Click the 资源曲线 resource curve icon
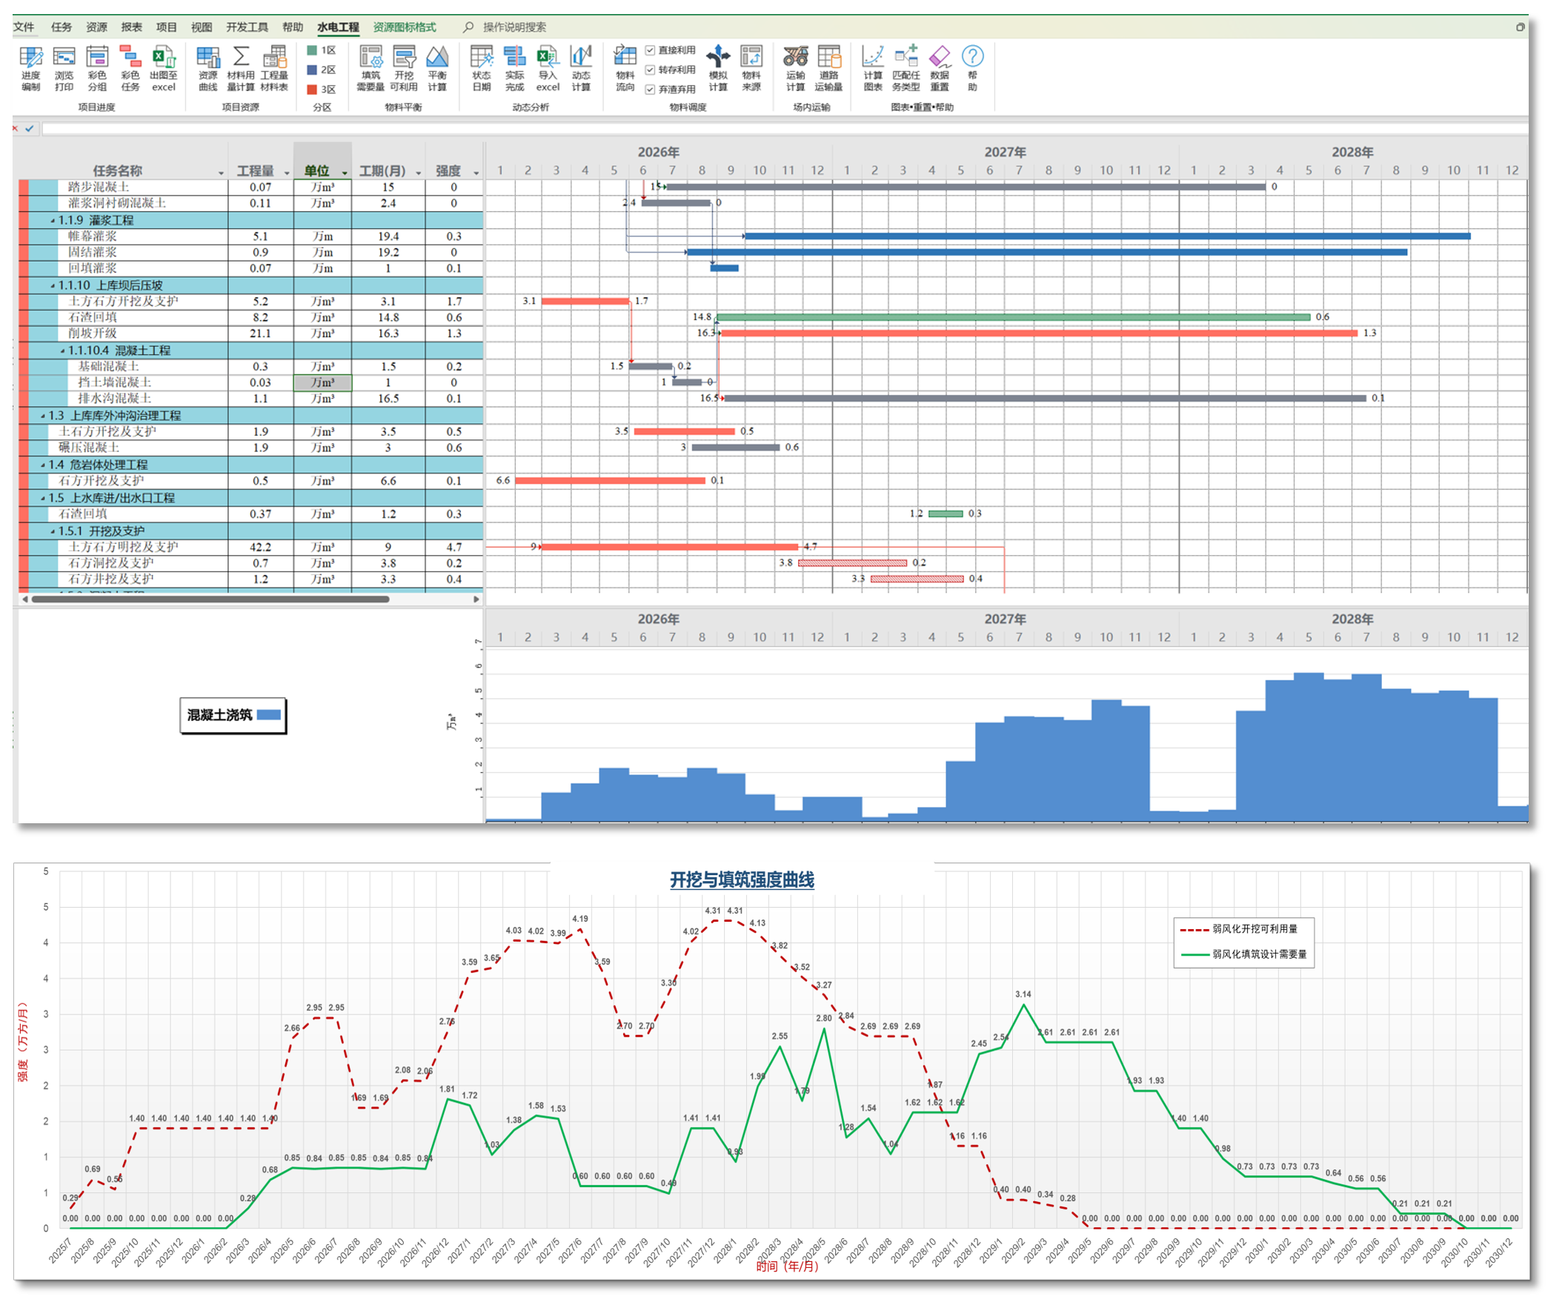Screen dimensions: 1565x1296 click(208, 58)
